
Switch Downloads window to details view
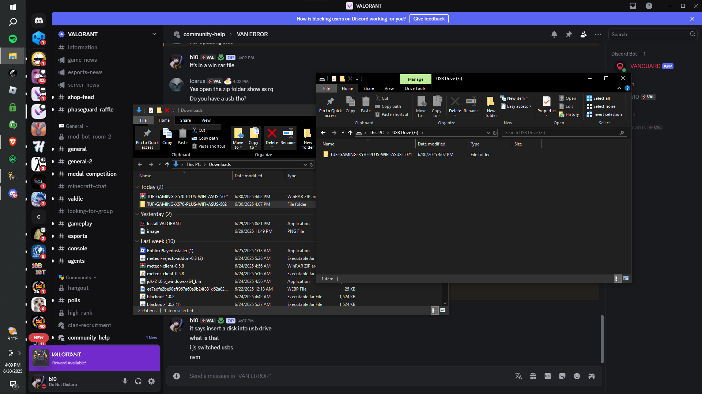pos(434,310)
